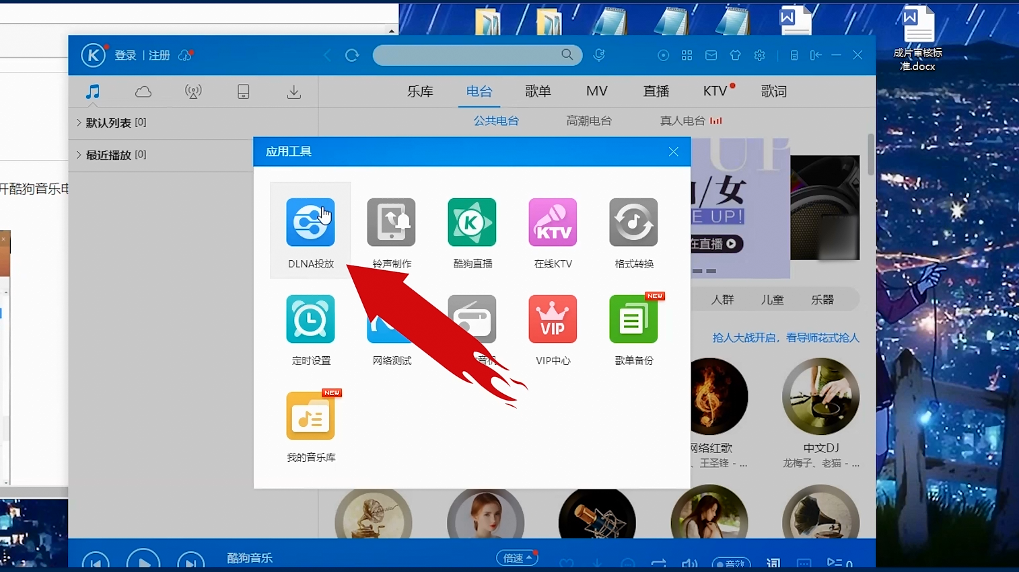Screen dimensions: 1019x572
Task: Select the 儿童 category filter
Action: click(x=772, y=300)
